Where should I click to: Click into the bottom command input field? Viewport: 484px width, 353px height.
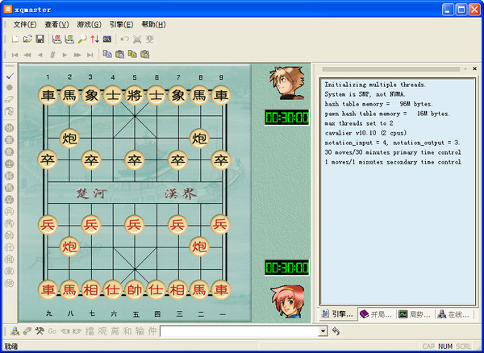tap(240, 331)
